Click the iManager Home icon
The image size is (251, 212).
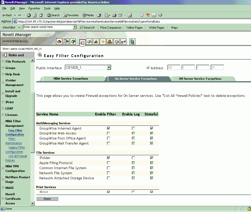[59, 42]
